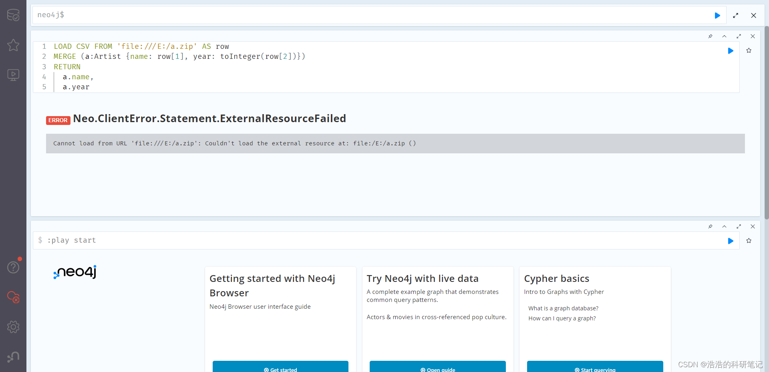Click the 'Cannot load from URL' message
Screen dimensions: 769x372
click(x=235, y=143)
